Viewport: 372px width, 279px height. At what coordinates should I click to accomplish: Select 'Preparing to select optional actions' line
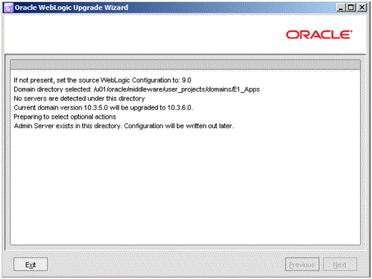pos(65,117)
